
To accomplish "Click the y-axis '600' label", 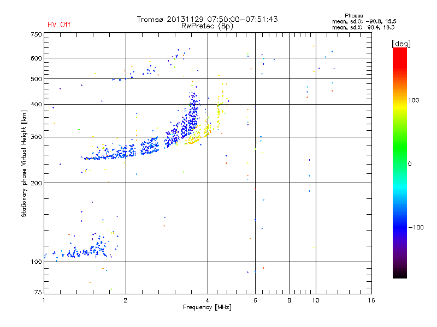I will click(36, 58).
